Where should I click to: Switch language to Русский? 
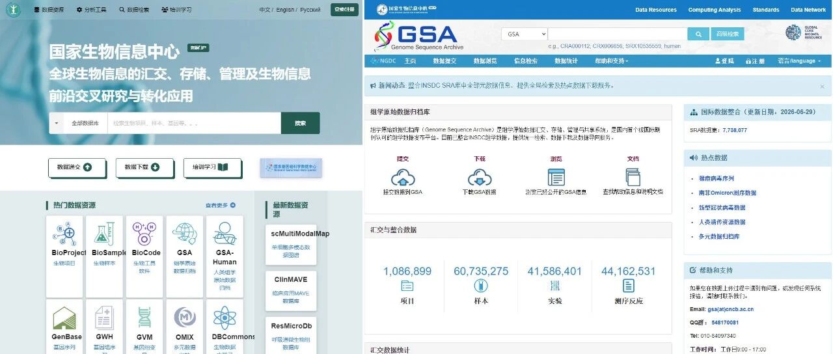coord(310,10)
